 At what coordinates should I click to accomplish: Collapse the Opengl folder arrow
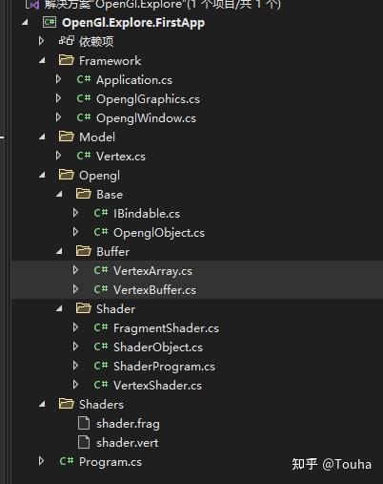click(42, 175)
